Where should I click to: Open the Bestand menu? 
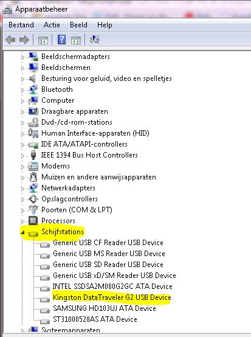(x=21, y=25)
